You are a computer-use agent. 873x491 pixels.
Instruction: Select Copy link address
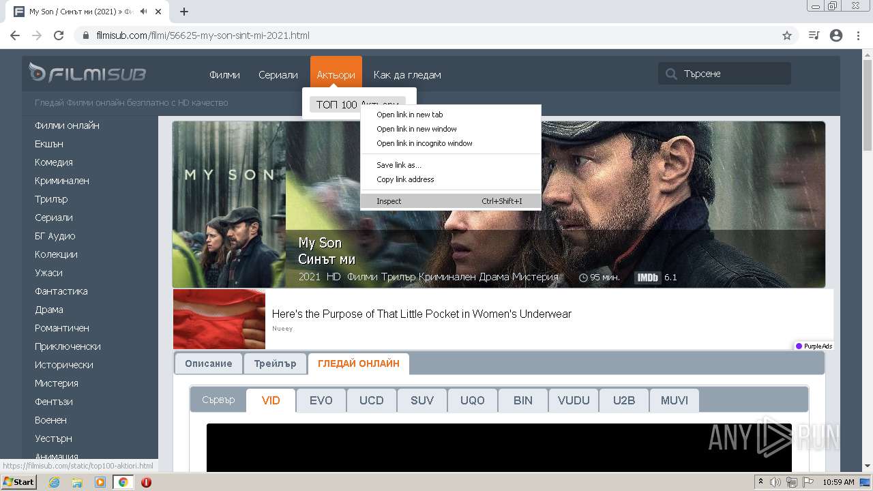pos(451,179)
